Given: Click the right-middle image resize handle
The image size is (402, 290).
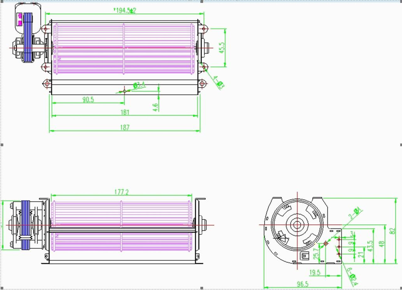Looking at the screenshot, I should tap(401, 145).
